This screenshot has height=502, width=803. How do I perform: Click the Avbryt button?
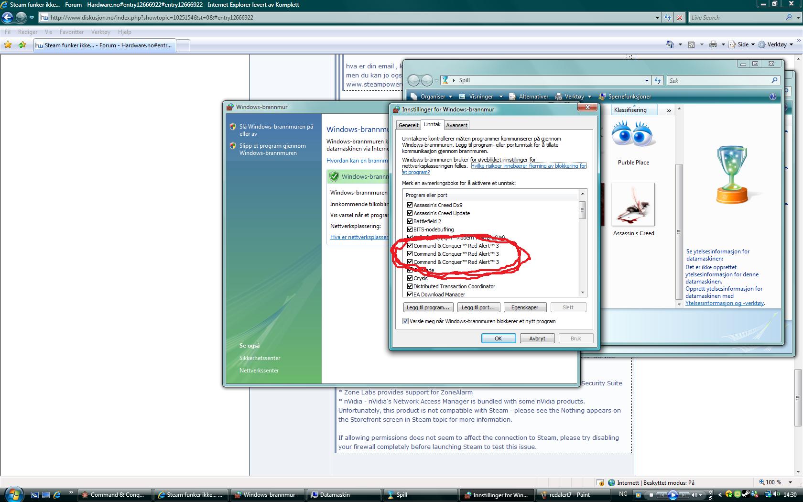[x=537, y=338]
